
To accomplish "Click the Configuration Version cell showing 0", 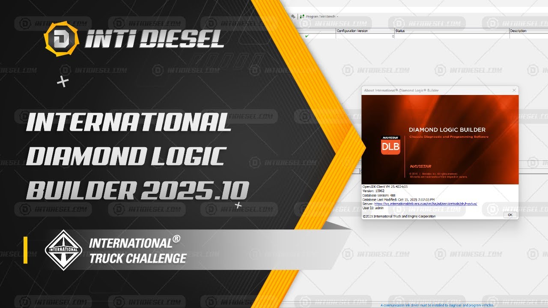I will [365, 36].
